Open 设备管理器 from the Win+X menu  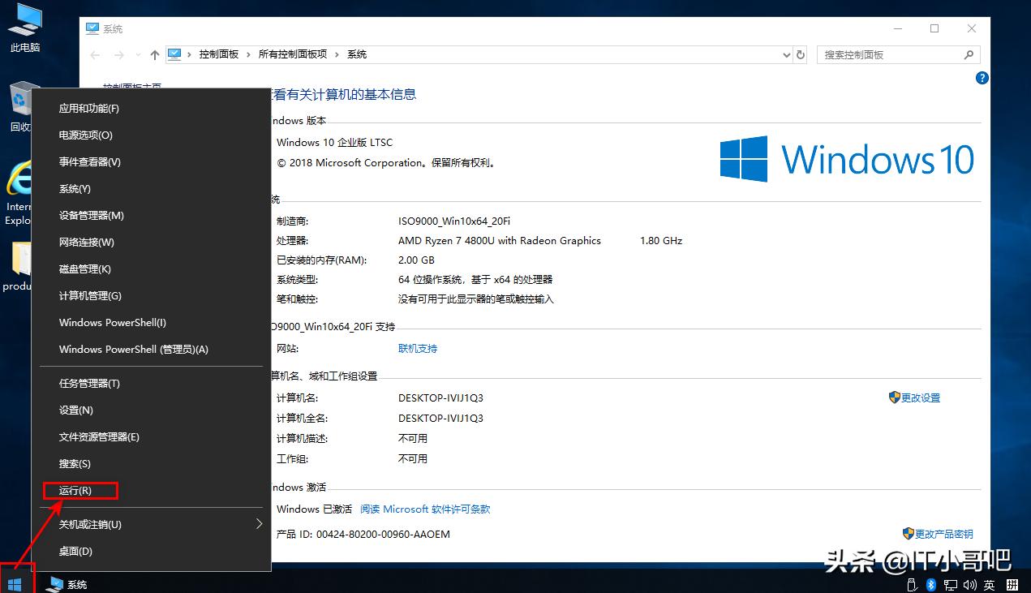click(93, 215)
